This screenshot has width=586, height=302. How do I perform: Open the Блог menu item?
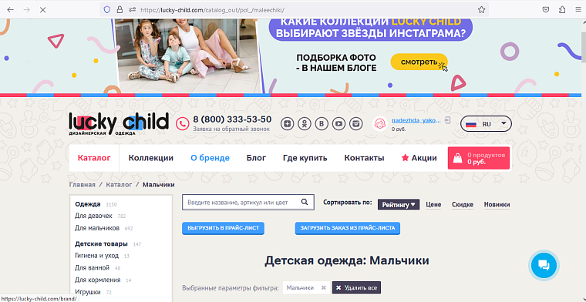(256, 158)
